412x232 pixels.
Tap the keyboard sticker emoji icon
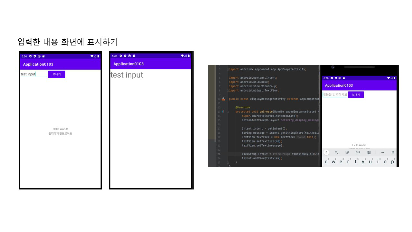coord(347,152)
